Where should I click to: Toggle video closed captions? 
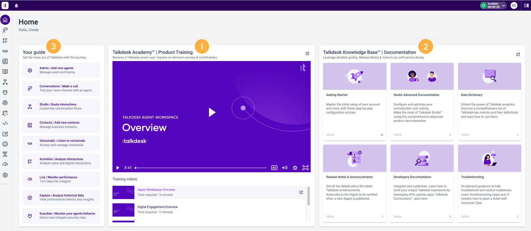tap(274, 168)
